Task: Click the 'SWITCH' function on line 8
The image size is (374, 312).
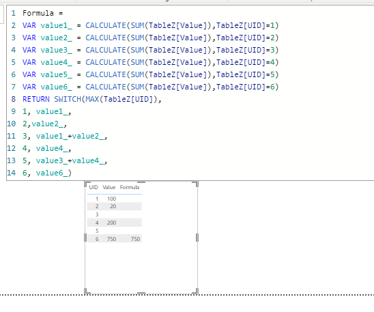Action: [68, 99]
